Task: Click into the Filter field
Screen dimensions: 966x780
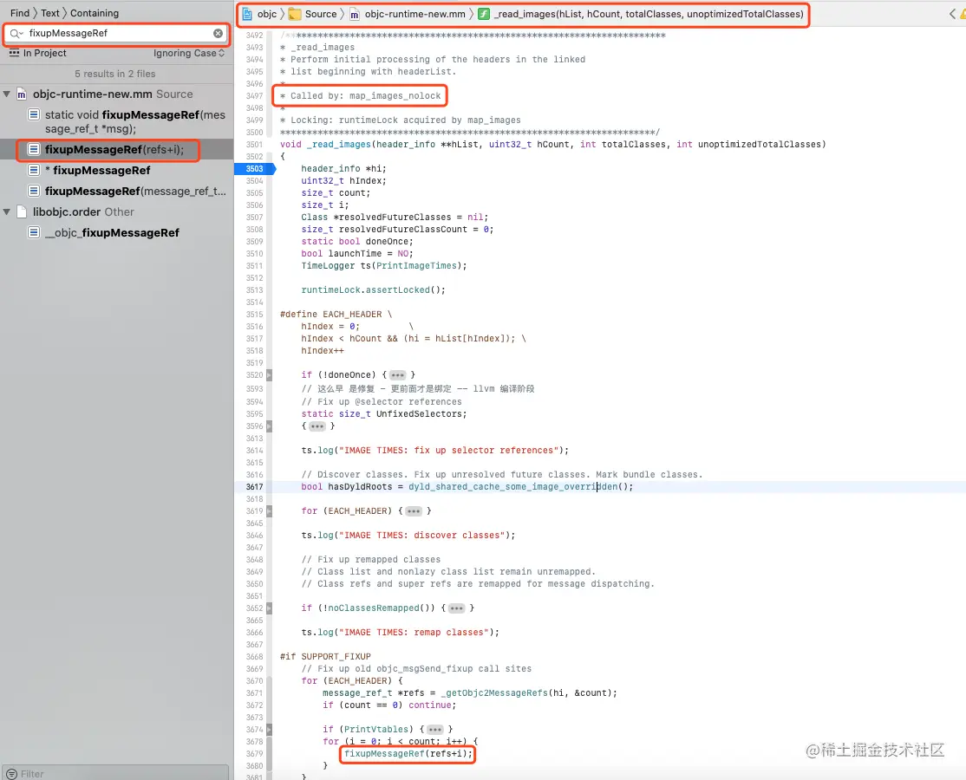Action: coord(117,773)
